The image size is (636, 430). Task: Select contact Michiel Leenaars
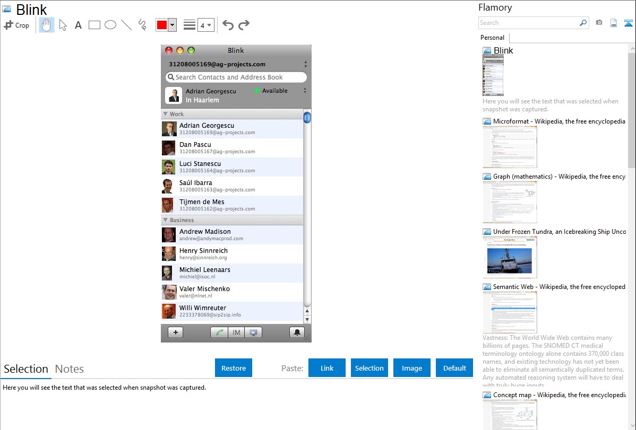pyautogui.click(x=232, y=273)
